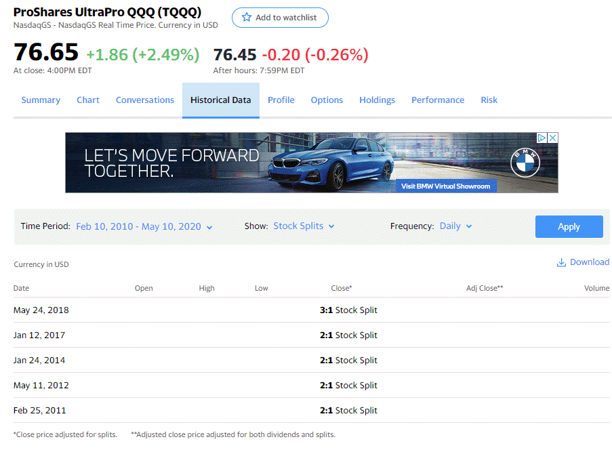Click the BMW car banner advertisement
612x450 pixels.
[x=312, y=163]
